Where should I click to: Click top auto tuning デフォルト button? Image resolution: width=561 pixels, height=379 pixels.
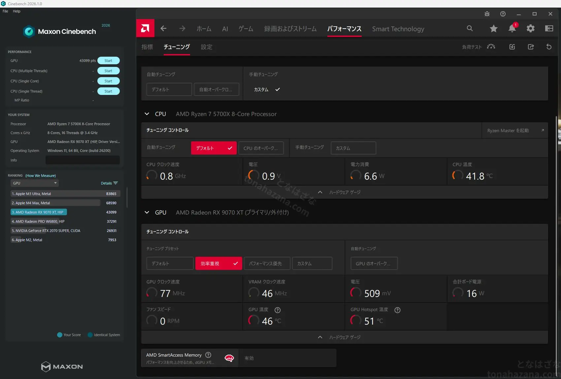tap(169, 89)
